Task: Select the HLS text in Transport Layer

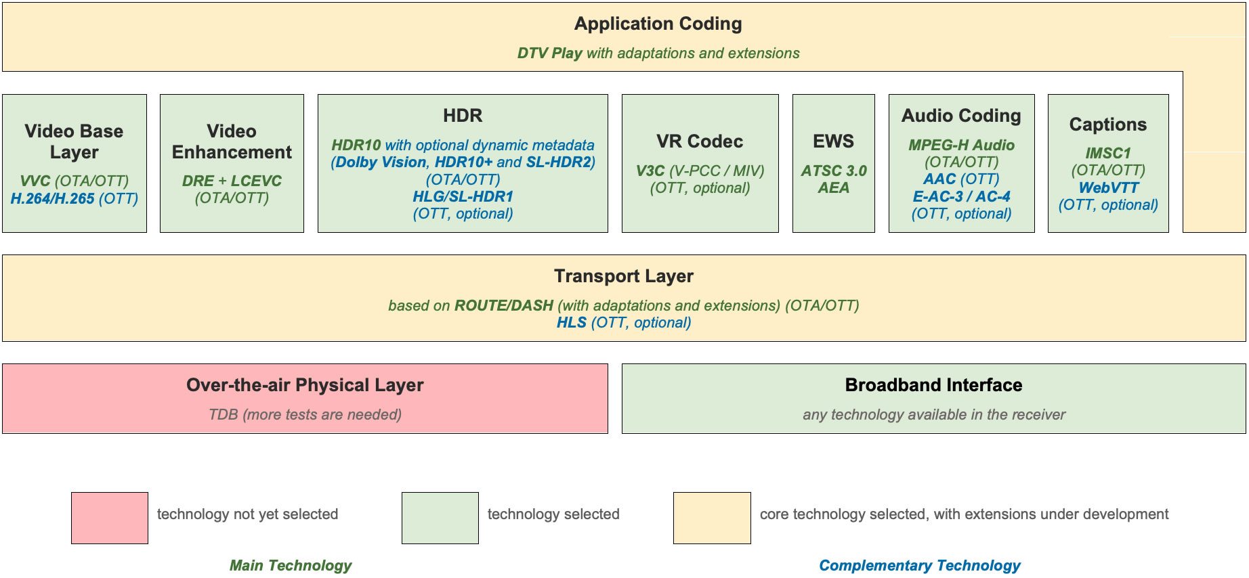Action: pyautogui.click(x=571, y=323)
